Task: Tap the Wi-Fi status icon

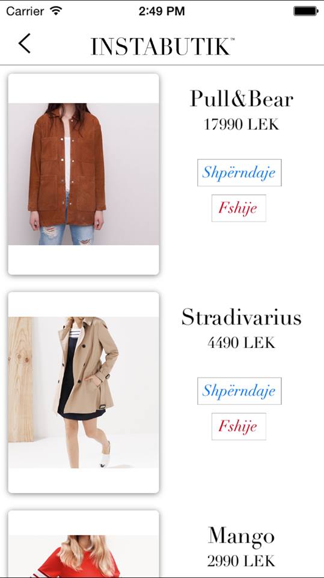Action: click(x=56, y=11)
